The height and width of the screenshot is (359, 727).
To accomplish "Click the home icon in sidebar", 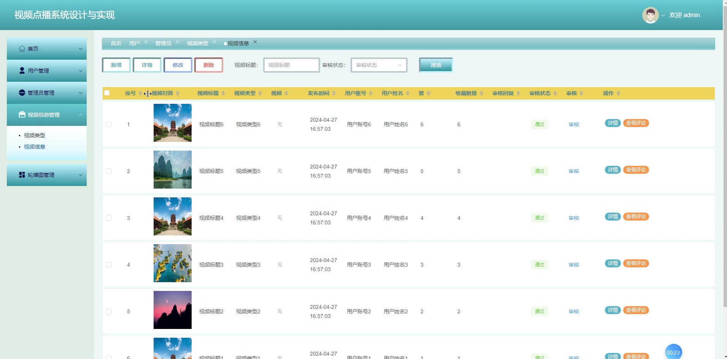I will click(22, 49).
